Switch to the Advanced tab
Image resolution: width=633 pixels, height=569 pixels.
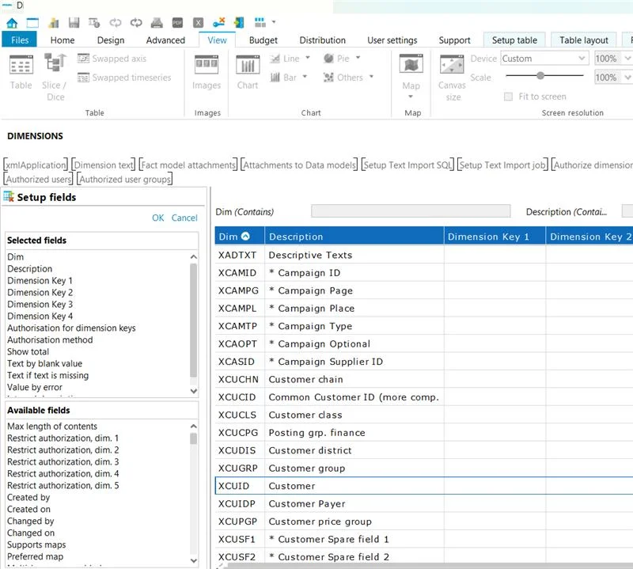point(165,40)
